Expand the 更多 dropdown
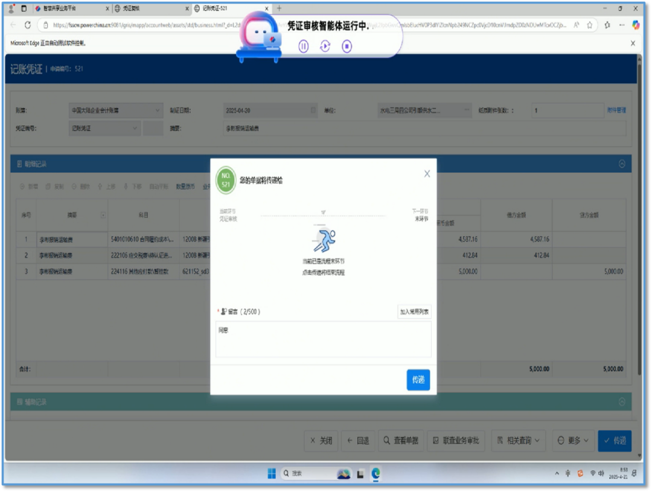The width and height of the screenshot is (652, 492). [573, 441]
